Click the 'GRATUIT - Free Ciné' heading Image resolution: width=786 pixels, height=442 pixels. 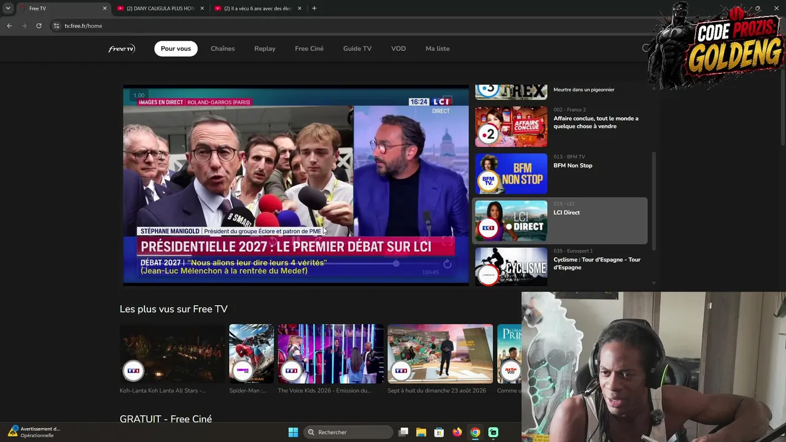pos(166,419)
